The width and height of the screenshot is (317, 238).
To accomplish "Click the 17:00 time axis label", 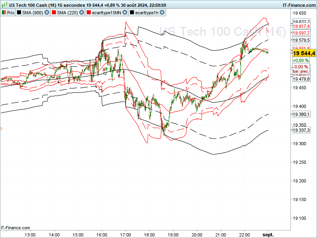I will [x=126, y=235].
